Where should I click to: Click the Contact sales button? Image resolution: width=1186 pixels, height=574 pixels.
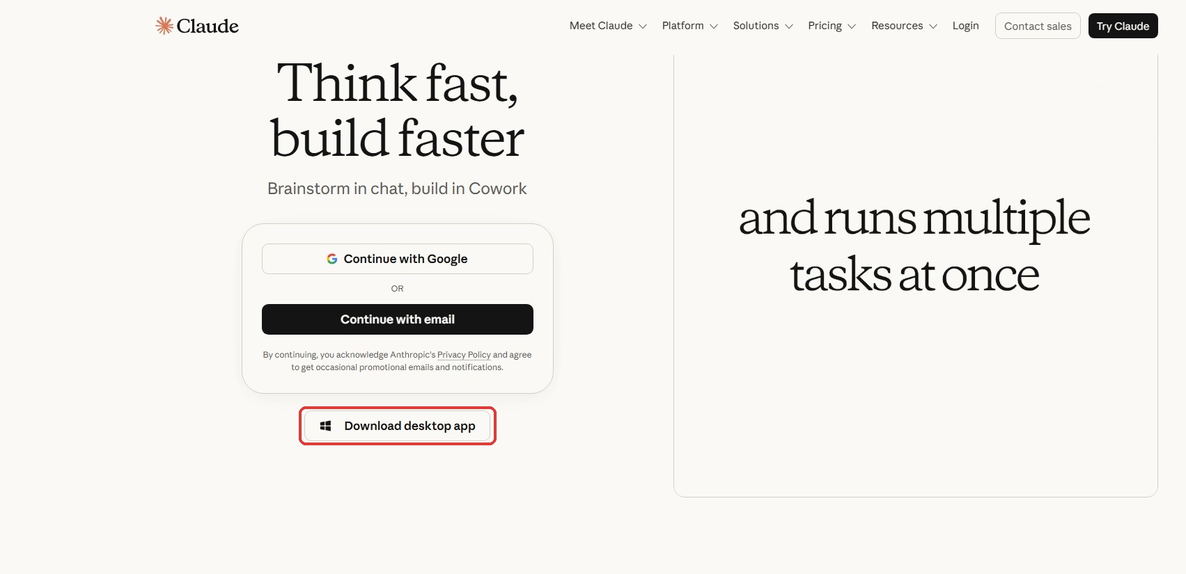click(x=1038, y=26)
